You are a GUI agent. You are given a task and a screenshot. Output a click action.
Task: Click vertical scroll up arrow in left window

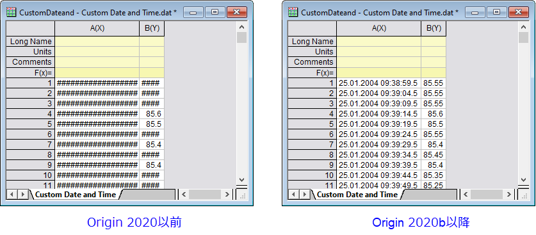click(x=241, y=27)
